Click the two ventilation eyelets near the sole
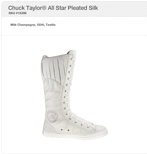 pos(65,130)
